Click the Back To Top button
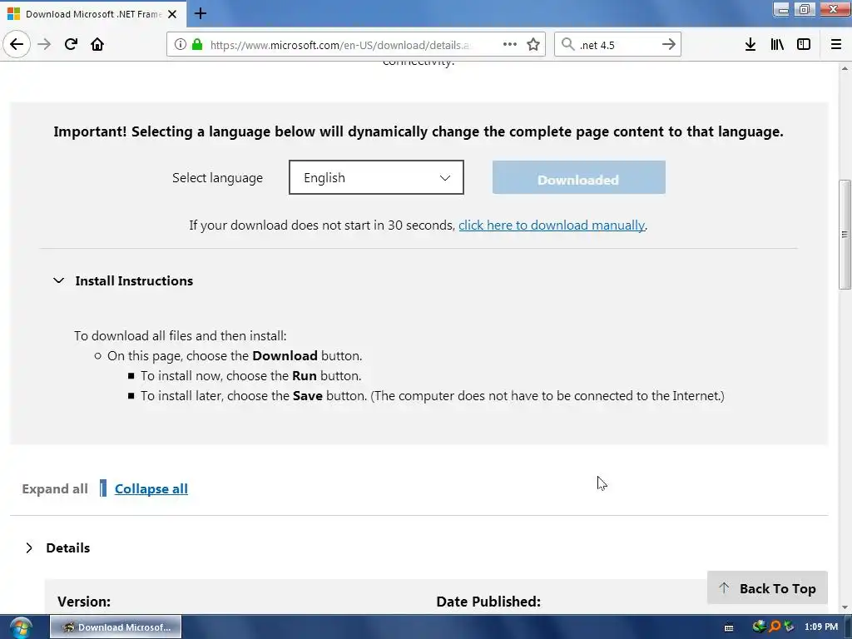852x639 pixels. click(767, 588)
